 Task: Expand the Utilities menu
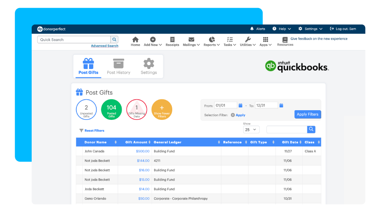tap(248, 42)
